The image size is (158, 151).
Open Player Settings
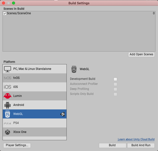pos(17,145)
